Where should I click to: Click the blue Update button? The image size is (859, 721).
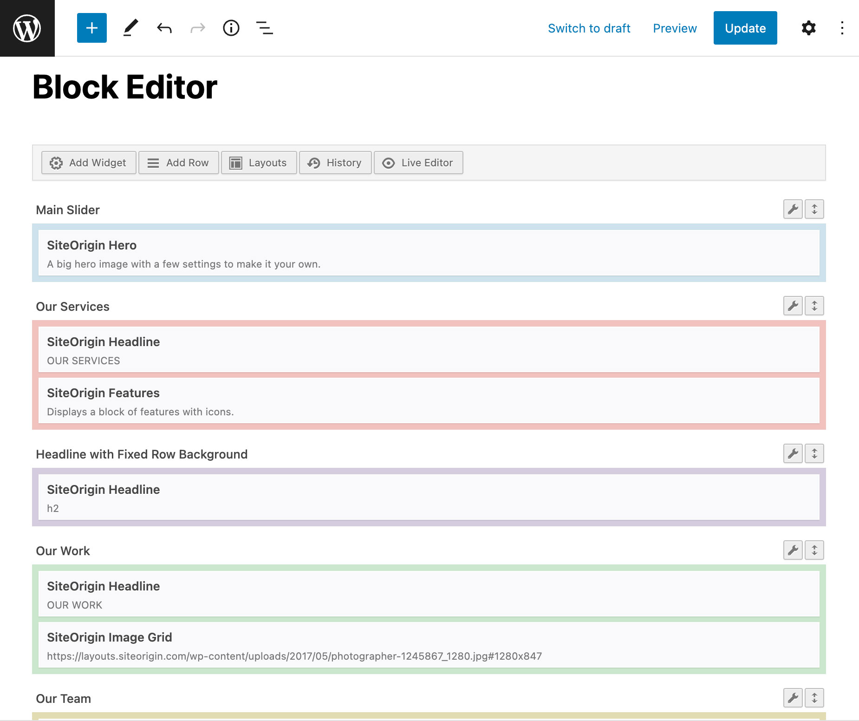click(745, 28)
